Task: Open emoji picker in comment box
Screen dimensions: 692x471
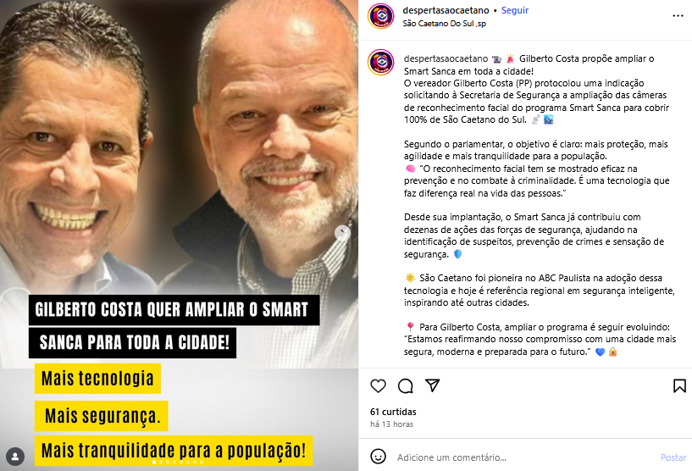Action: (378, 457)
